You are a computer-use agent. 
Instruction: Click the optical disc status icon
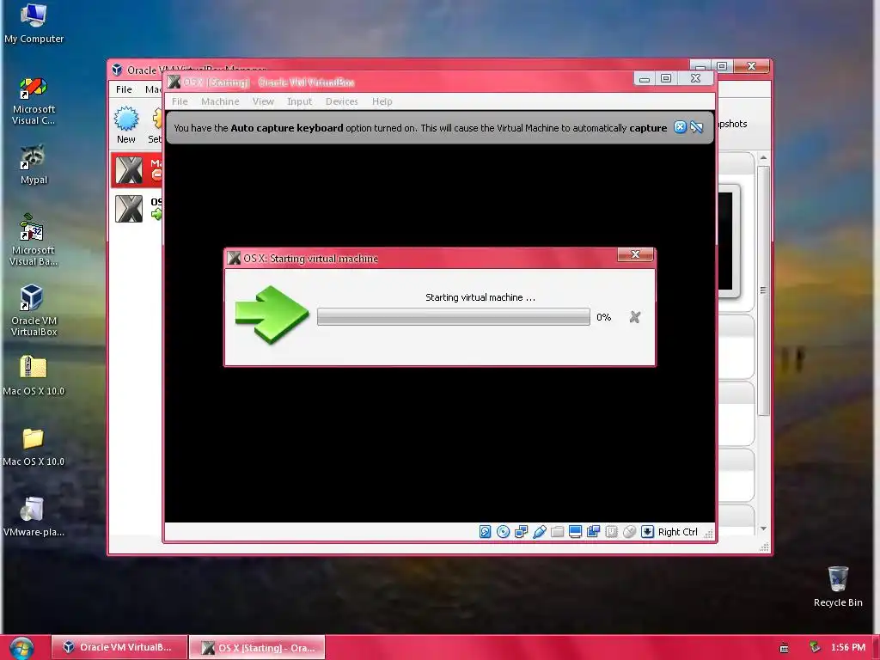pyautogui.click(x=503, y=531)
